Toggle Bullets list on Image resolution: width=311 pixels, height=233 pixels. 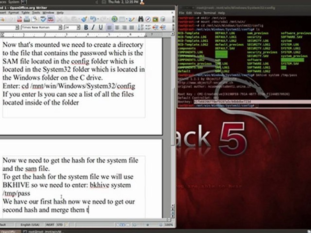pos(148,27)
